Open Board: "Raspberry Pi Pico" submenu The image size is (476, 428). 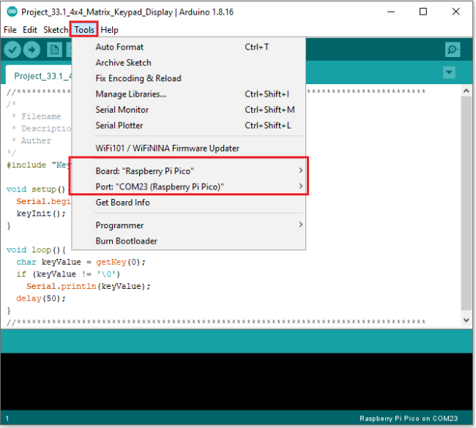[188, 171]
